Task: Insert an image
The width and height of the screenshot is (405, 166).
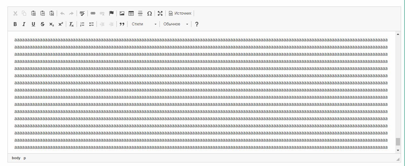Action: coord(122,13)
